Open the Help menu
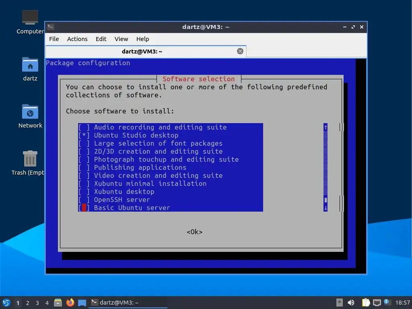 pos(143,39)
